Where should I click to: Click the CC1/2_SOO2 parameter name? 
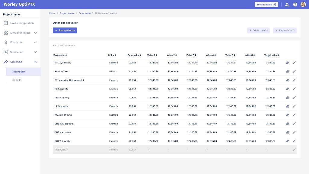61,150
